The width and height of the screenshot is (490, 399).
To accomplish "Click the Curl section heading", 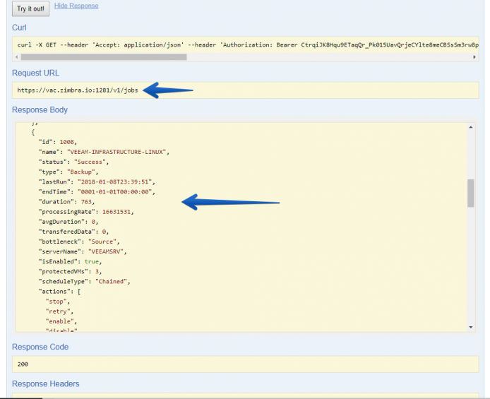I will click(19, 28).
